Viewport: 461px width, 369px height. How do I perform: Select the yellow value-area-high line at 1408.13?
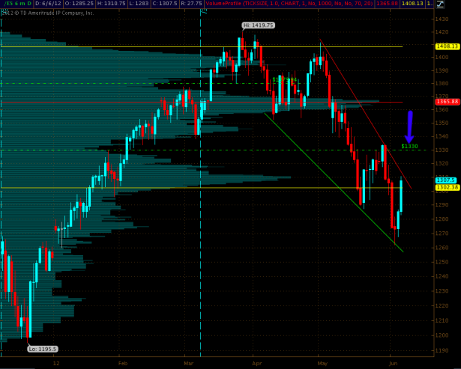[202, 46]
